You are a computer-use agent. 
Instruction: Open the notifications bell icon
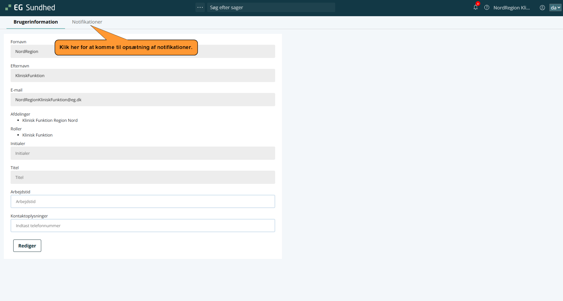click(x=475, y=8)
